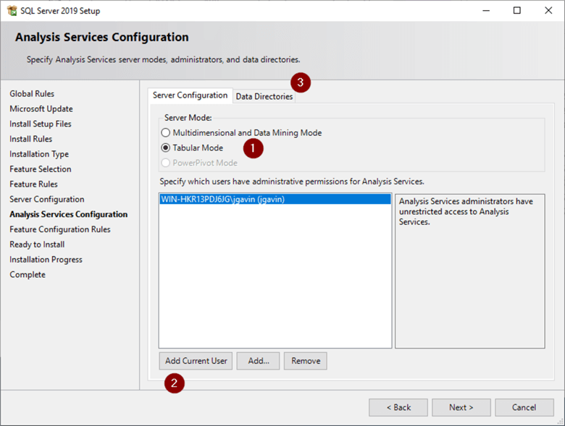
Task: Click the red annotation marker numbered 1
Action: pos(253,148)
